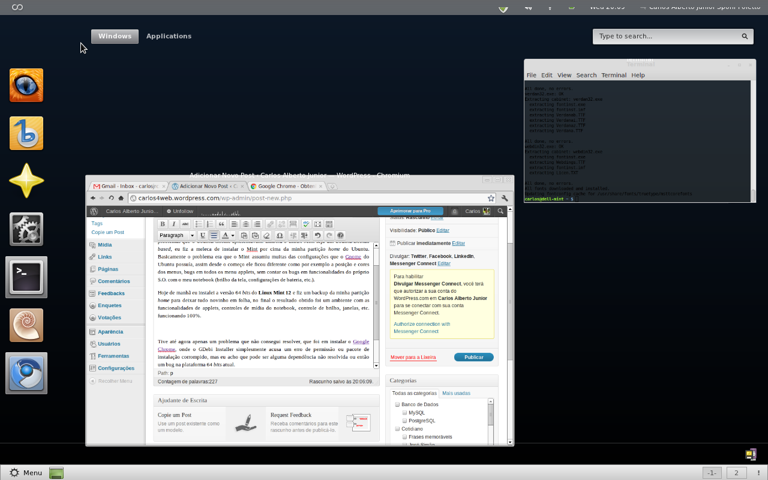Open the Mint Menu button

(x=26, y=473)
